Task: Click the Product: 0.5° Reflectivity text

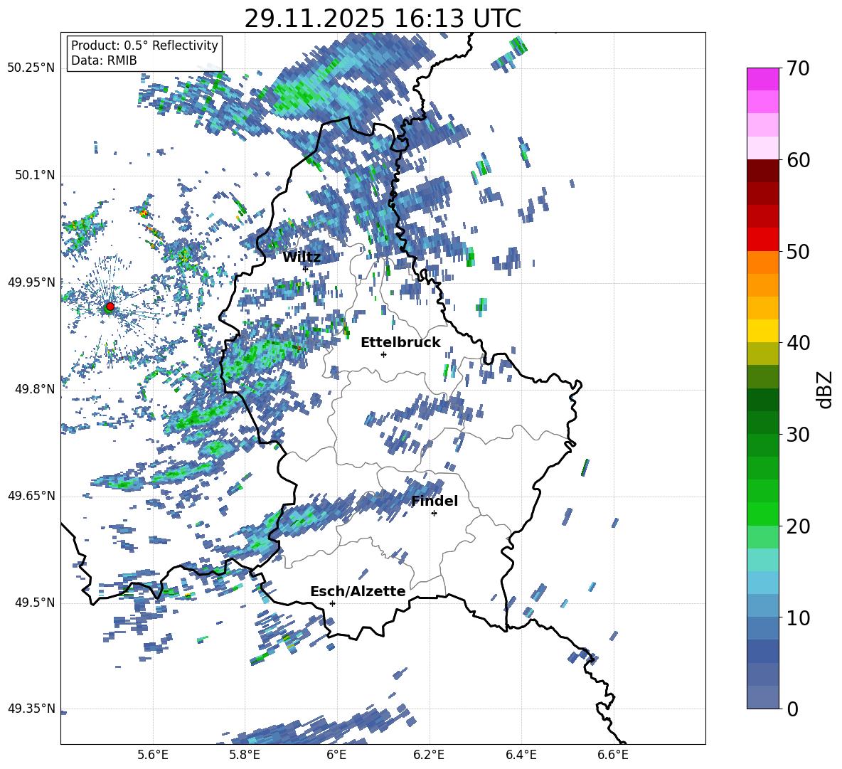Action: (144, 46)
